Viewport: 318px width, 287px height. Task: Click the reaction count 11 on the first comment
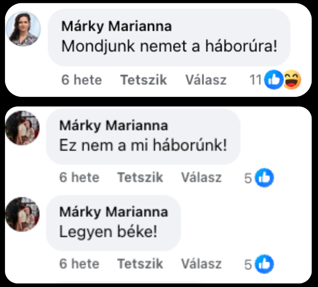256,80
